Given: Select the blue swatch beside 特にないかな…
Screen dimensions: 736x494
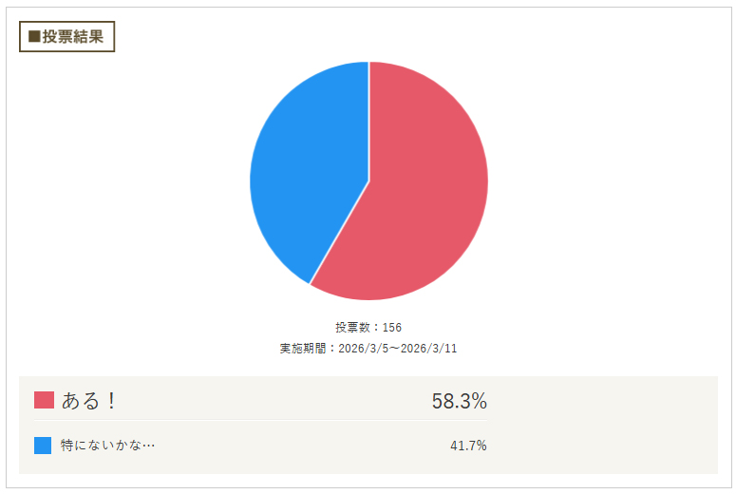Looking at the screenshot, I should tap(43, 446).
